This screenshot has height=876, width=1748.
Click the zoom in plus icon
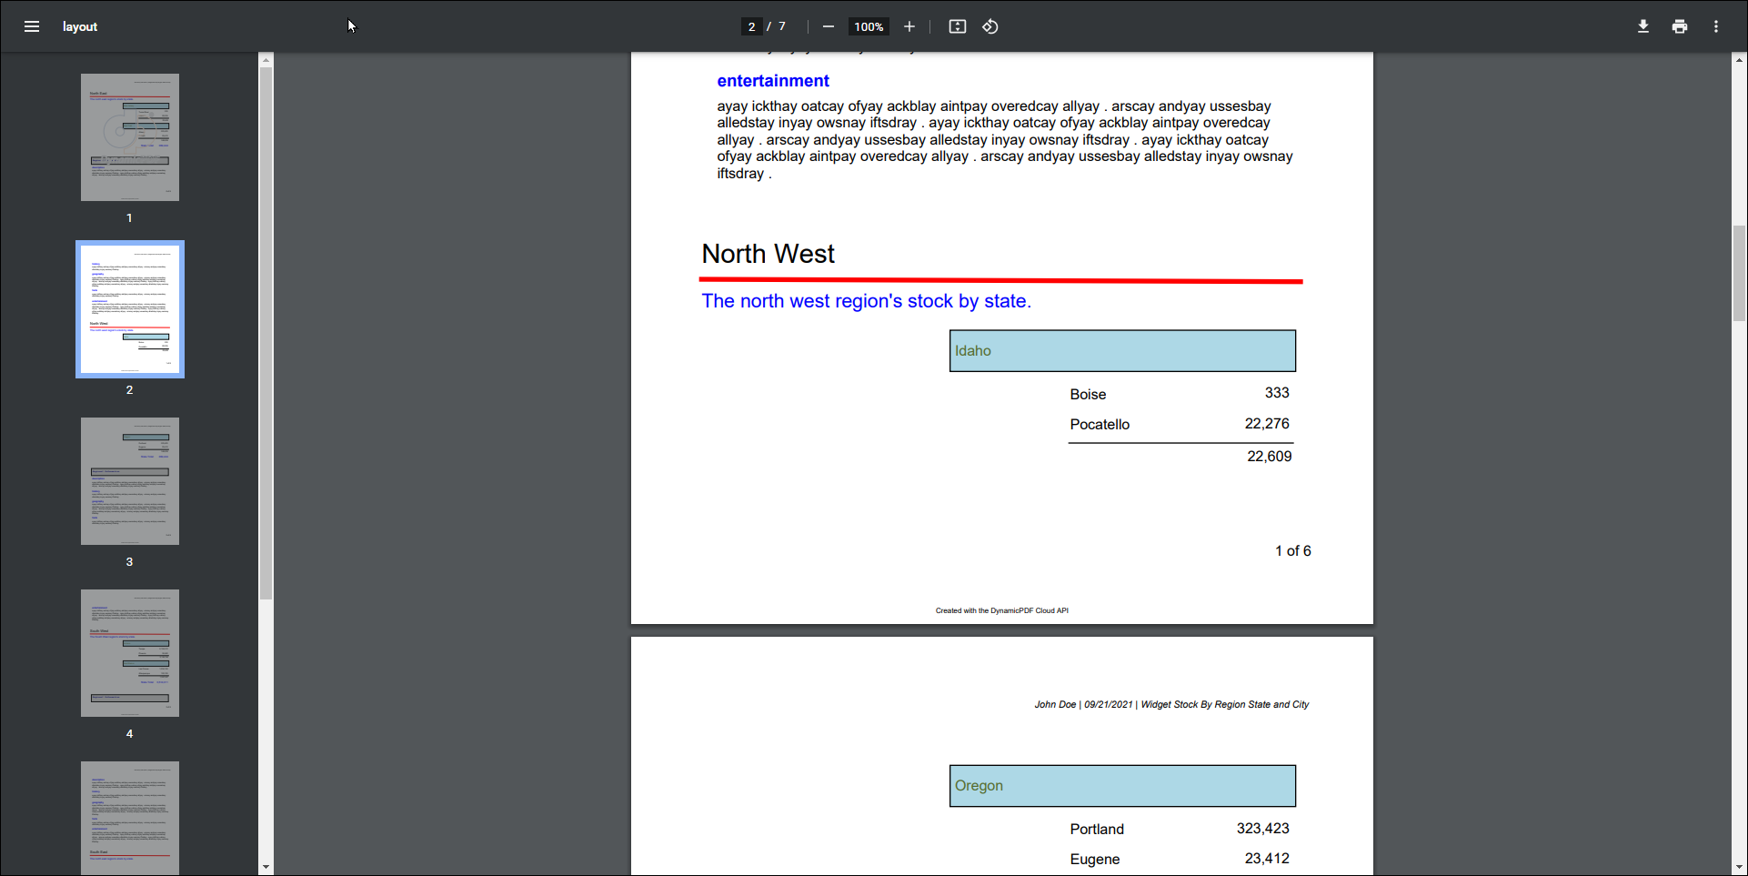(909, 26)
